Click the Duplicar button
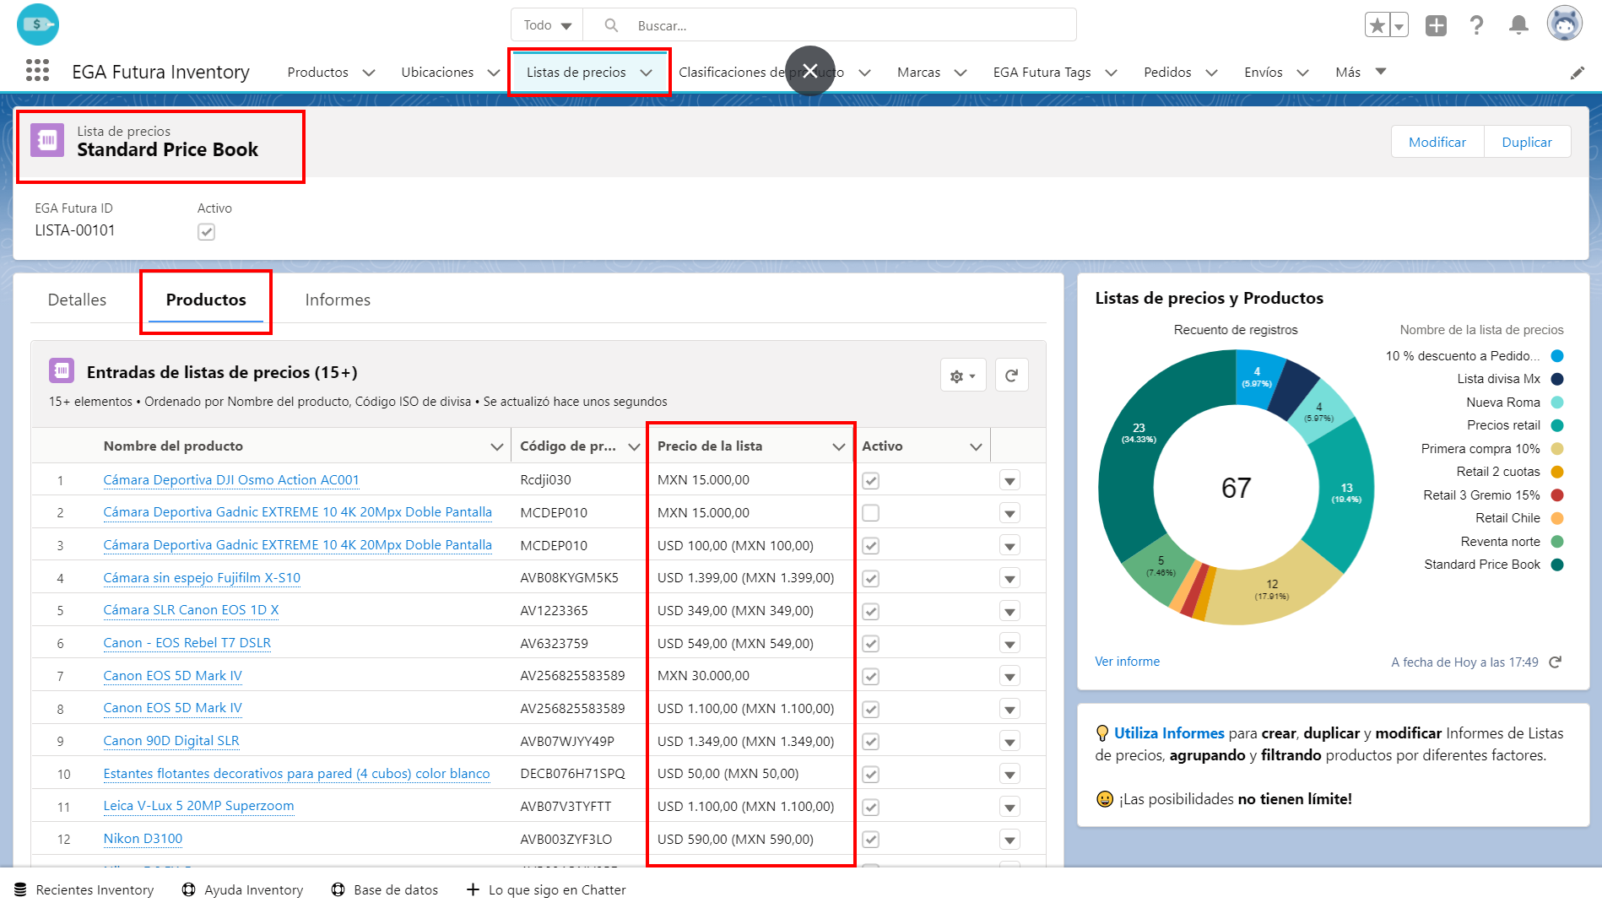Viewport: 1602px width, 908px height. tap(1526, 142)
